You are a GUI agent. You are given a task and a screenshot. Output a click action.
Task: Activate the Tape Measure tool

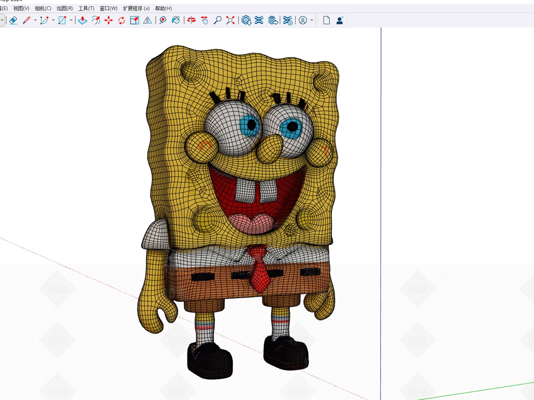coord(163,20)
